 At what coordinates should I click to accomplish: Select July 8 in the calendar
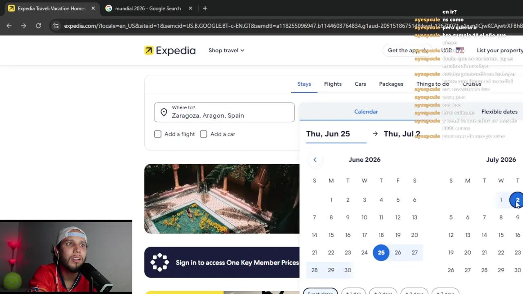pyautogui.click(x=501, y=217)
